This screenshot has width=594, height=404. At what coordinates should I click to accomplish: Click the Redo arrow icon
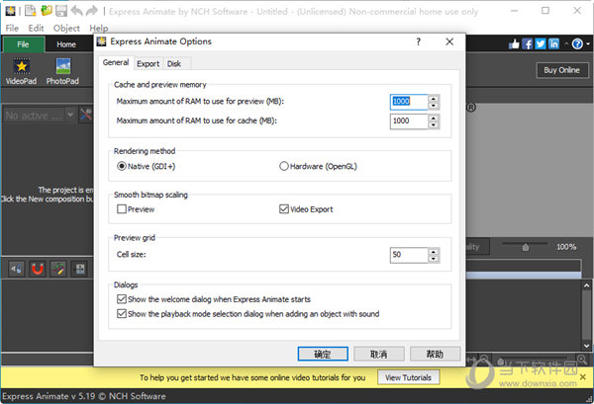(92, 11)
